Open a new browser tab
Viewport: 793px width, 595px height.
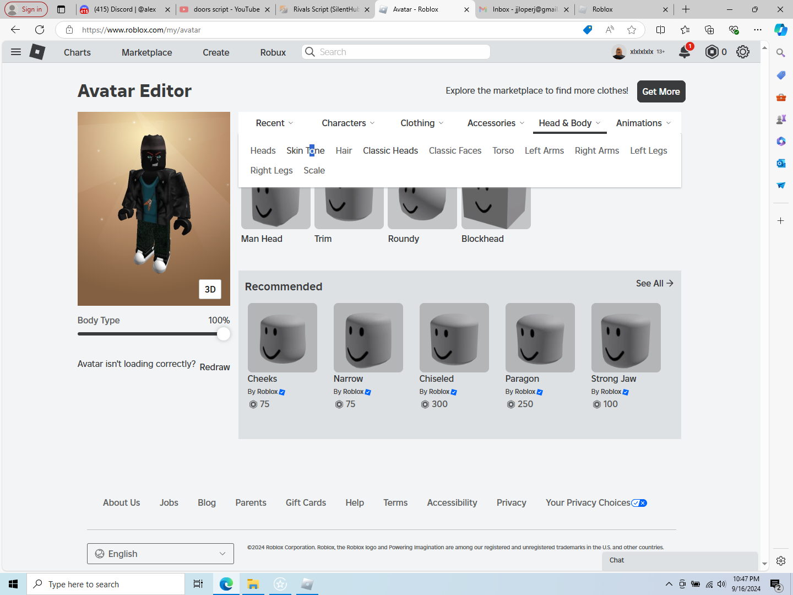[686, 9]
